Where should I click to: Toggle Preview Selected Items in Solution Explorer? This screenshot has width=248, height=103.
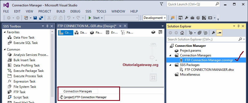[x=219, y=33]
